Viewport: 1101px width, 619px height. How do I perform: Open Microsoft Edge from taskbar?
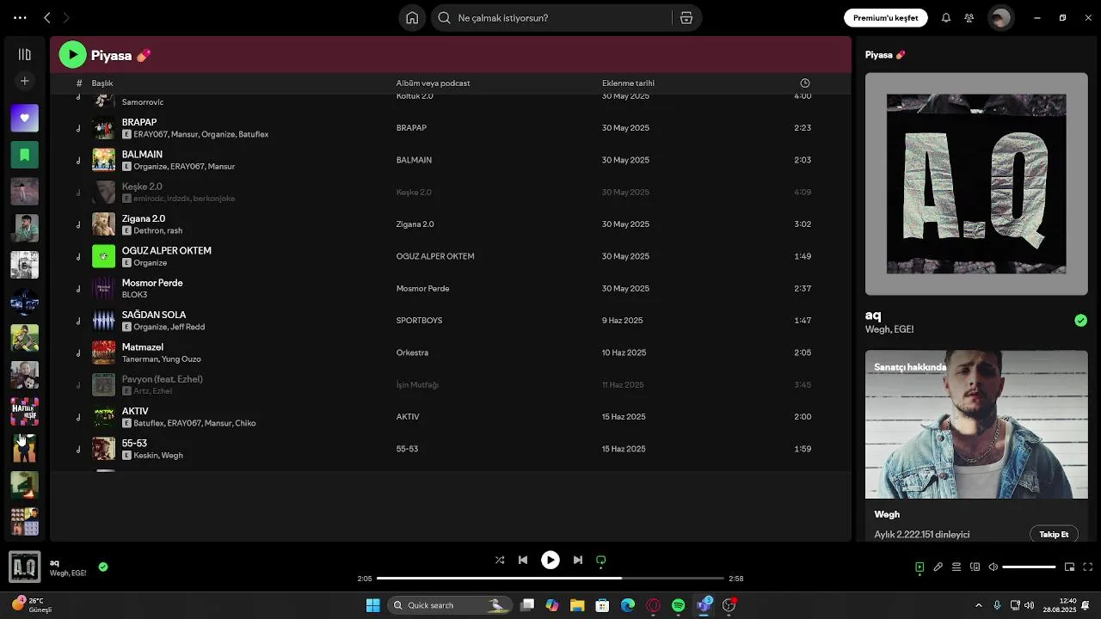628,605
